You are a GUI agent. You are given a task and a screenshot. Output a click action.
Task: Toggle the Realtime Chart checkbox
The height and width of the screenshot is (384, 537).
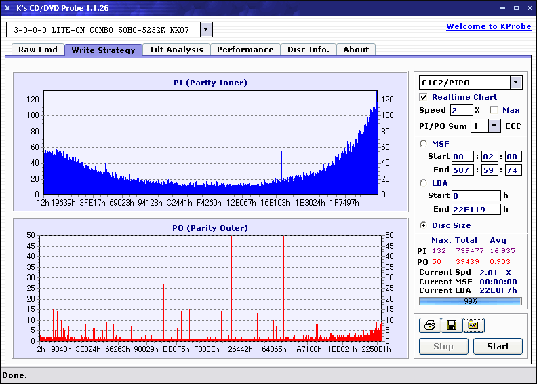424,97
